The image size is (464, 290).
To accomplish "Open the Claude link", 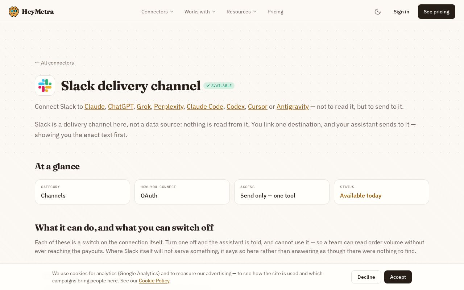I will 95,107.
